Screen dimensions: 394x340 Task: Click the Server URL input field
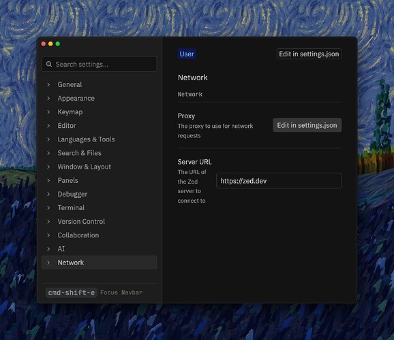pyautogui.click(x=279, y=181)
